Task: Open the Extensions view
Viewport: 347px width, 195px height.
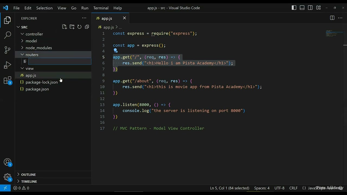Action: point(8,80)
